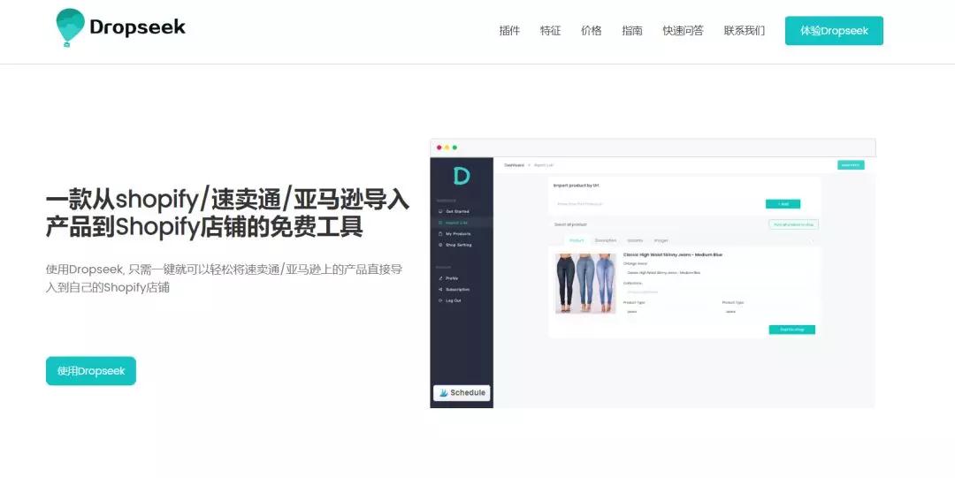Go to the 价格 pricing page
The image size is (955, 478).
point(591,30)
